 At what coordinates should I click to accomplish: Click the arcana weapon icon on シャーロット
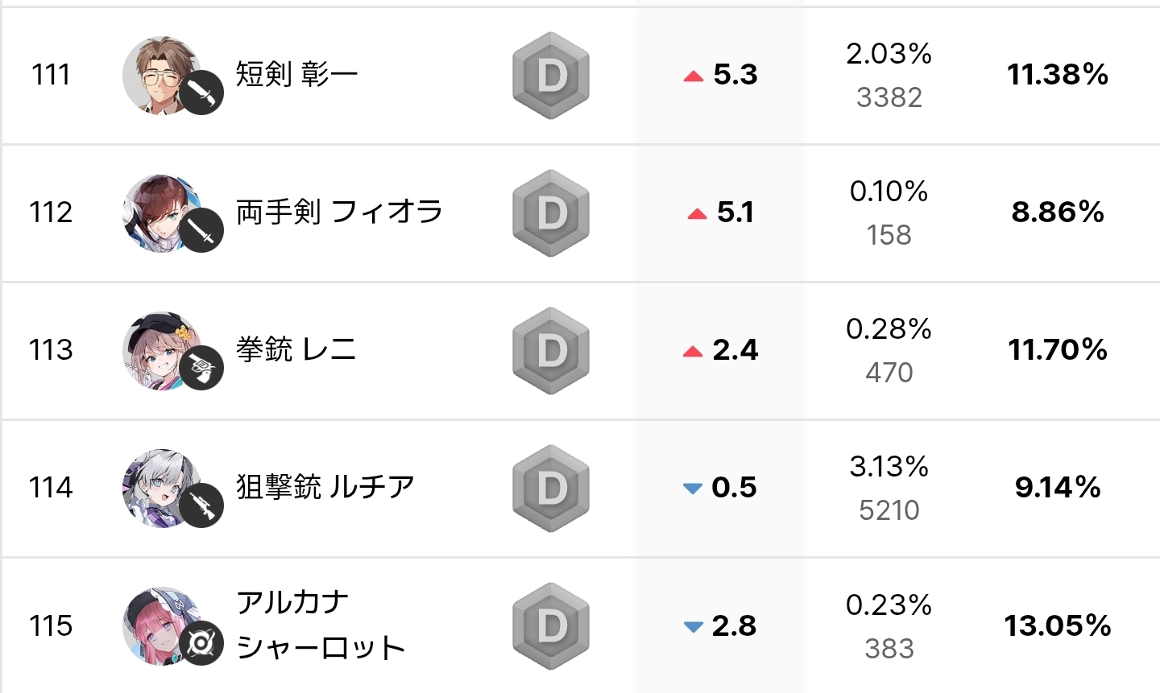coord(201,643)
